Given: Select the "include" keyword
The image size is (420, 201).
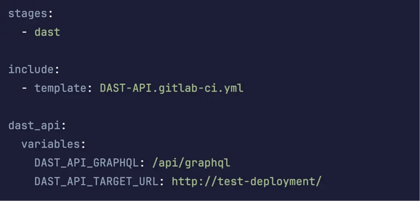Looking at the screenshot, I should (31, 70).
